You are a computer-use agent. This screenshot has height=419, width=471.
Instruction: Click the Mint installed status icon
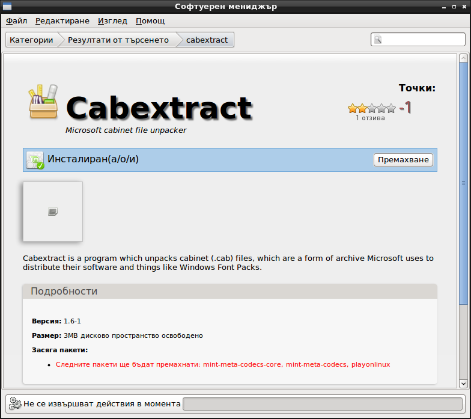35,160
